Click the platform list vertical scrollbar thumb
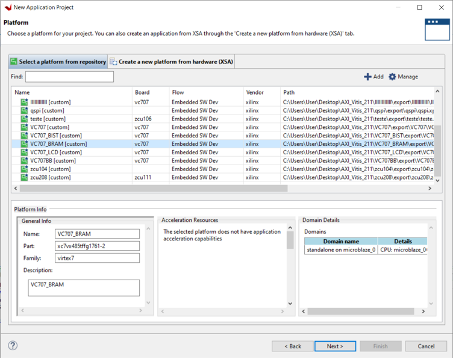This screenshot has height=358, width=453. click(x=438, y=151)
